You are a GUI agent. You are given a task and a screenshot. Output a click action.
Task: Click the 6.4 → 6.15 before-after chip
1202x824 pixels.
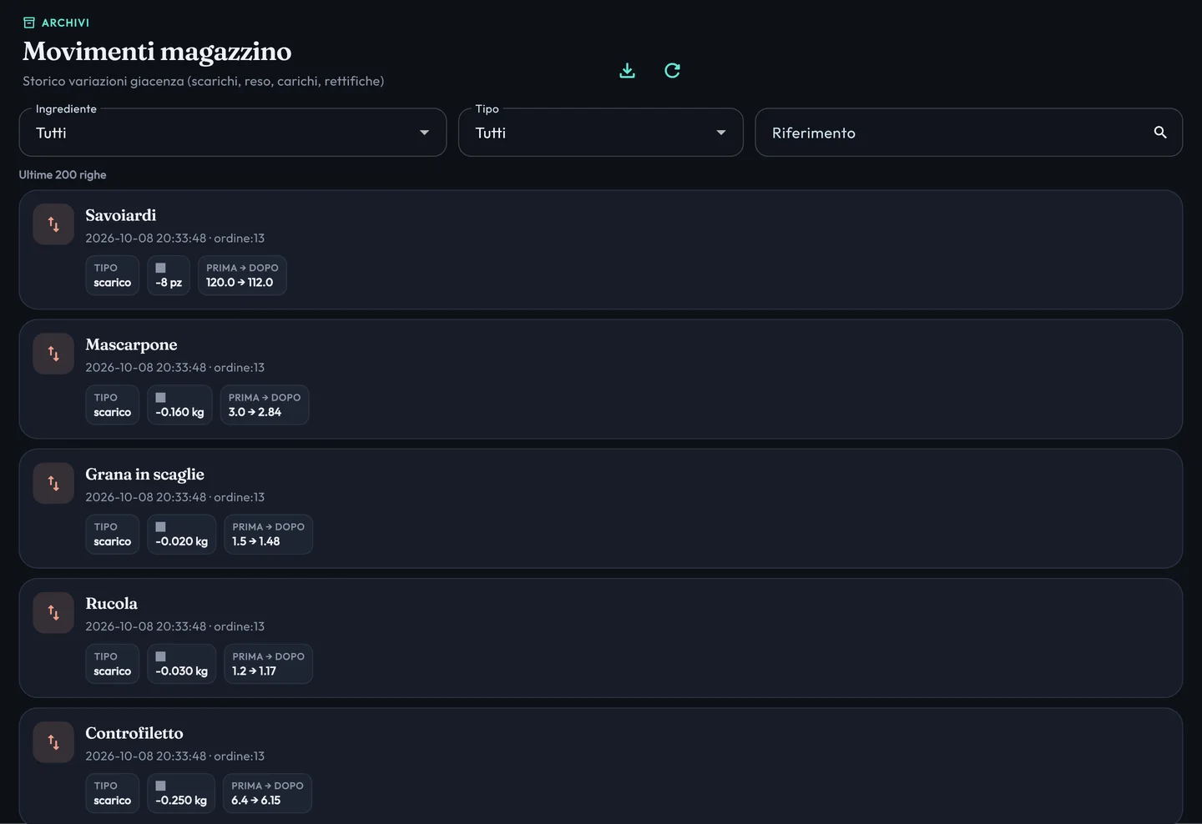coord(267,793)
